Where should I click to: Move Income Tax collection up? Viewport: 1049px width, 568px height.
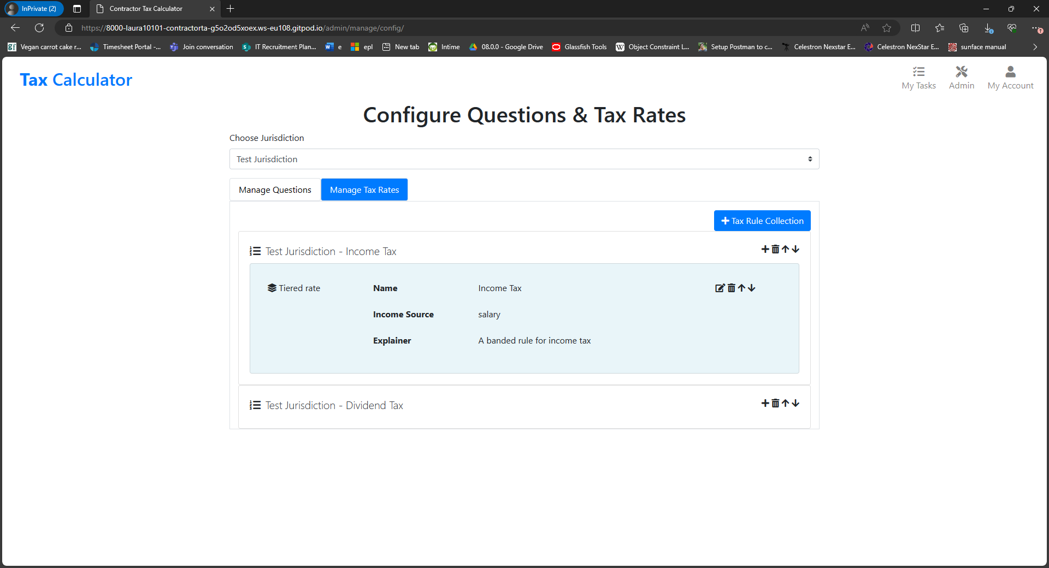(785, 249)
